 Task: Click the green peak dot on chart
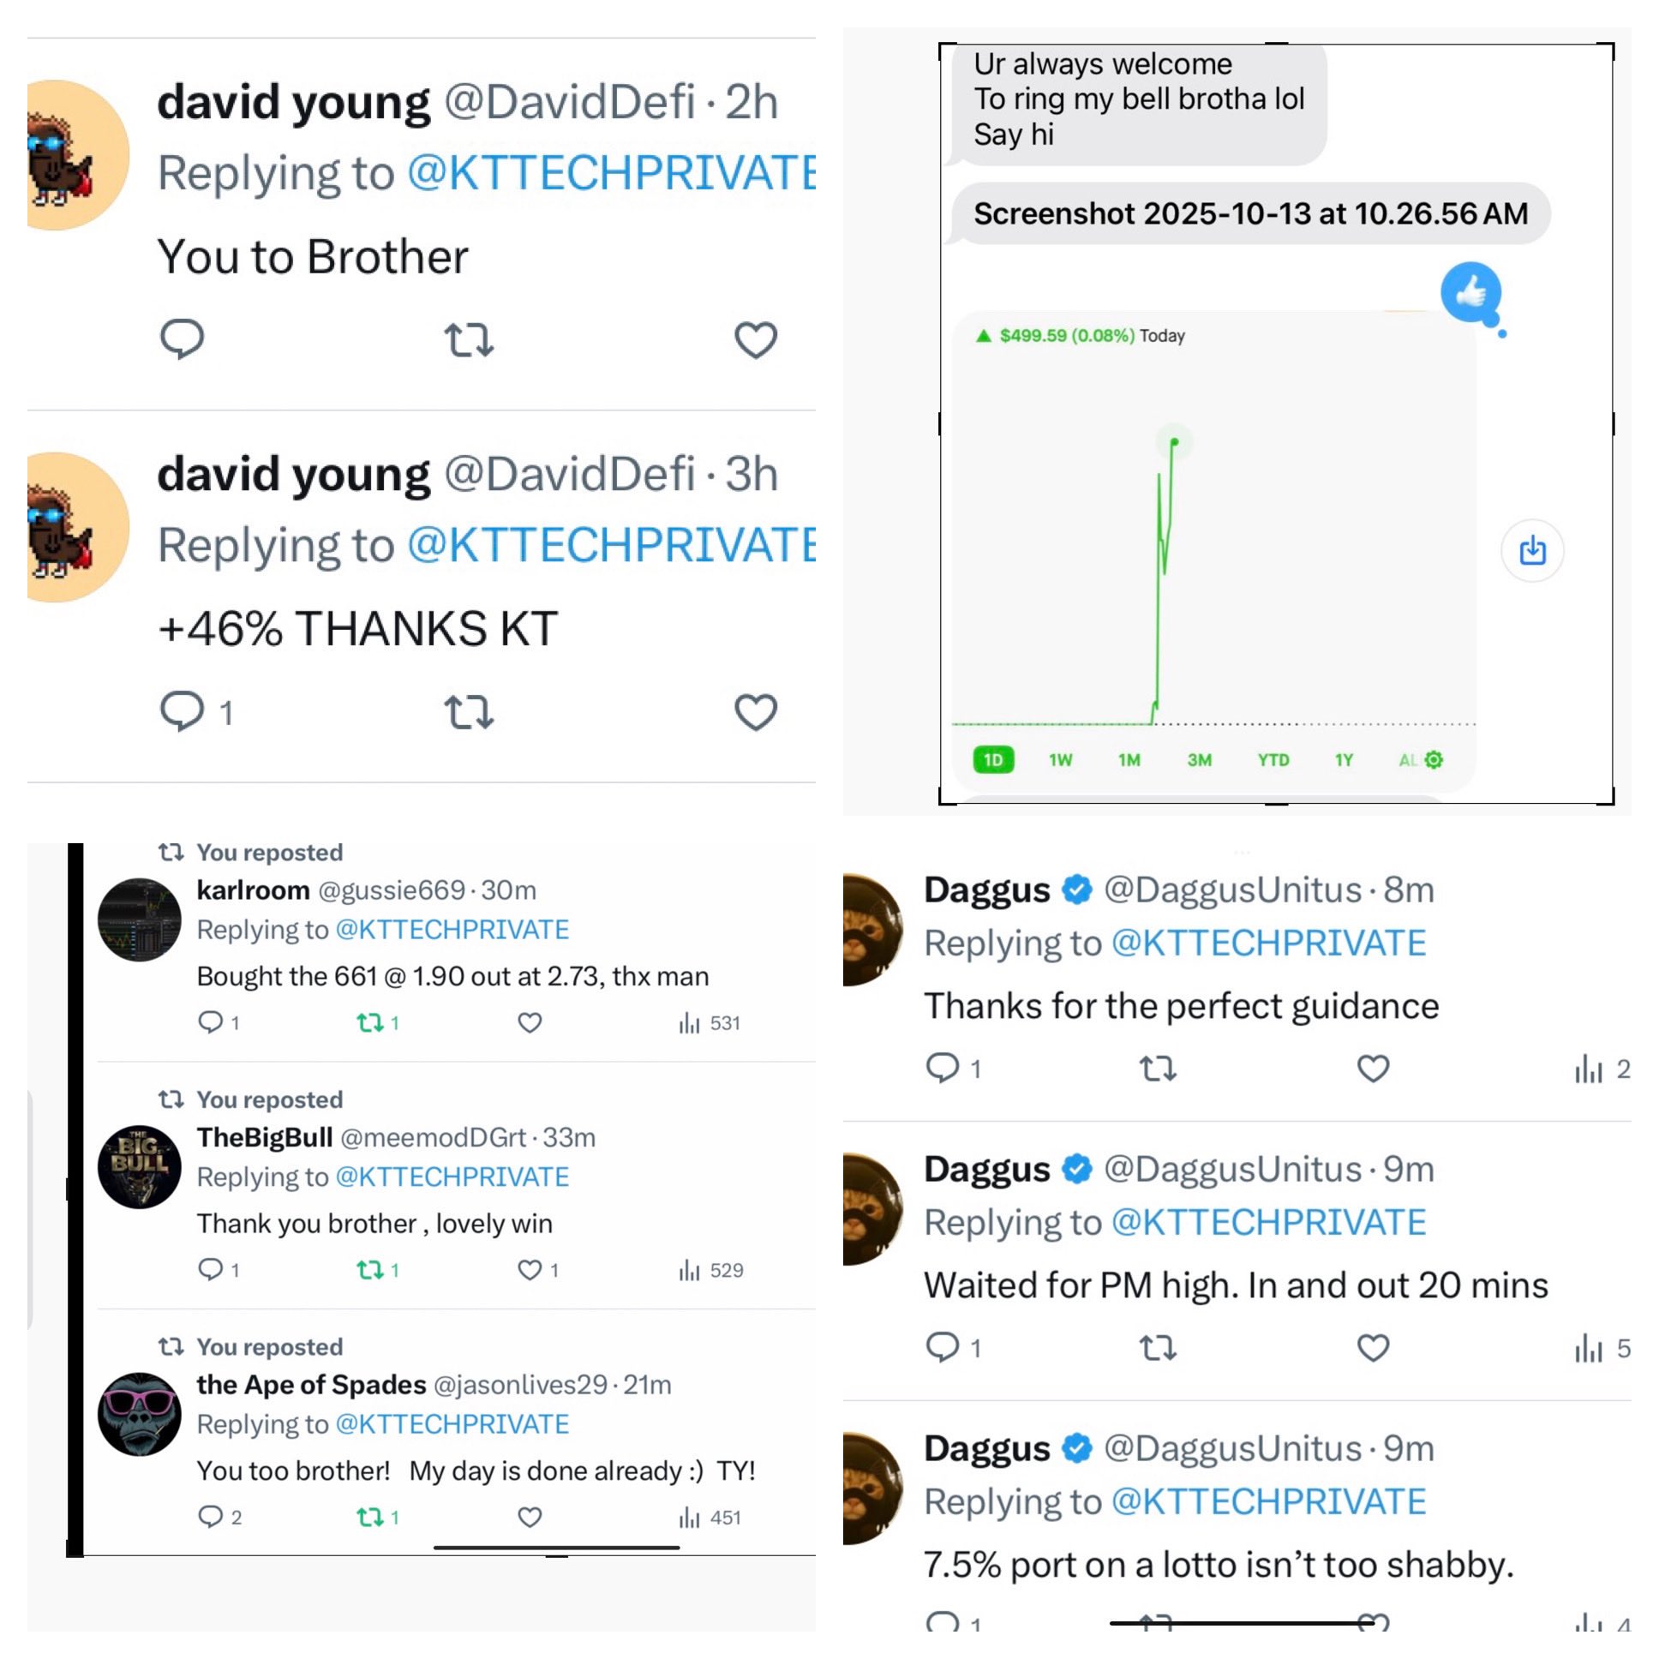click(1174, 442)
